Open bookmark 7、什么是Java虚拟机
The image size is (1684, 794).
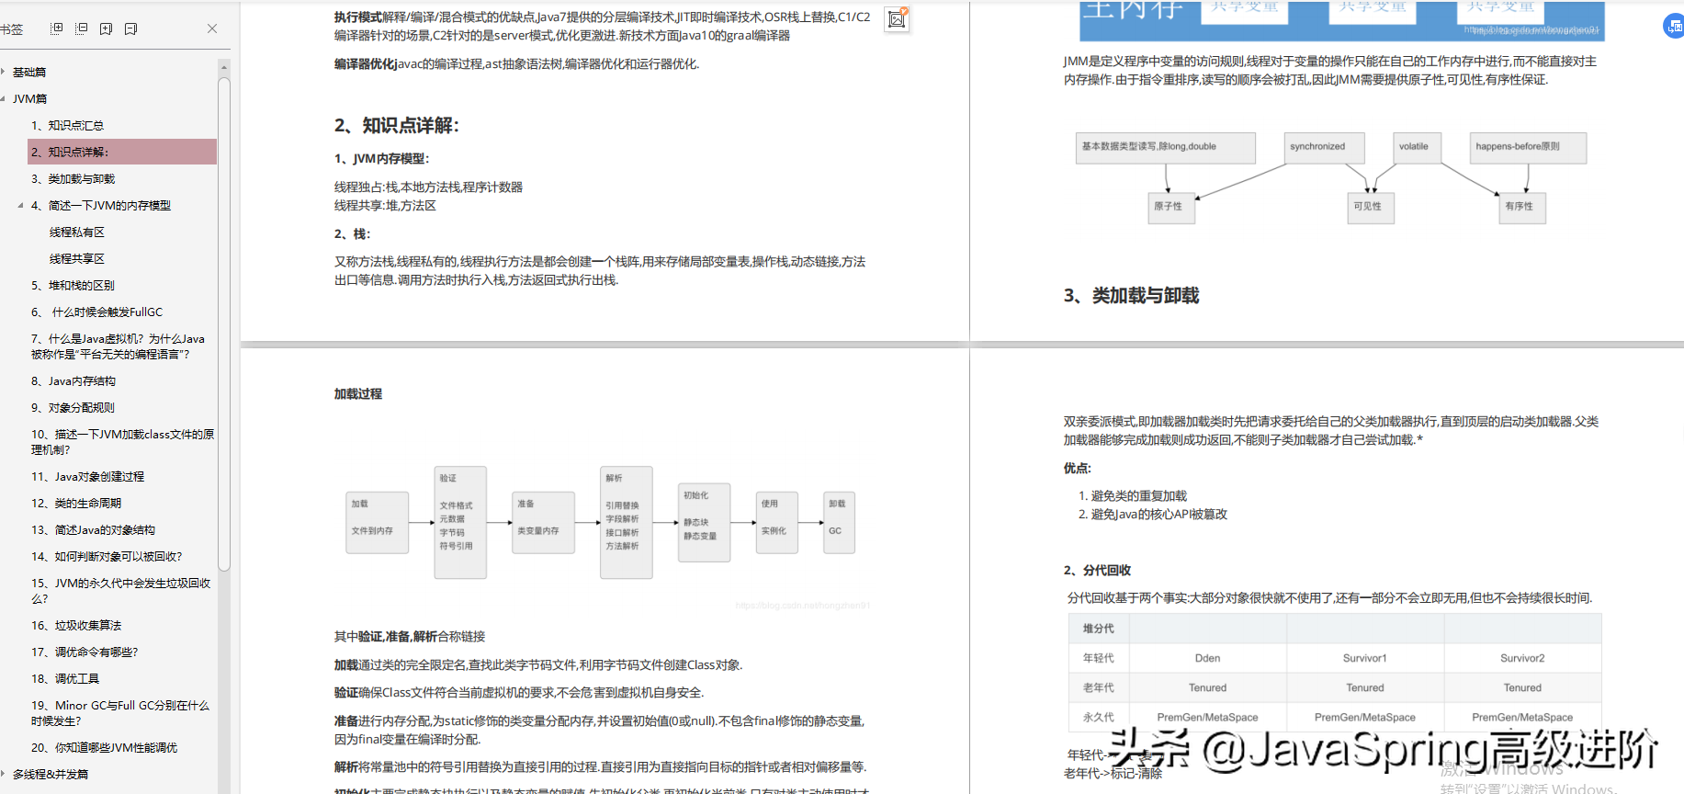point(119,346)
